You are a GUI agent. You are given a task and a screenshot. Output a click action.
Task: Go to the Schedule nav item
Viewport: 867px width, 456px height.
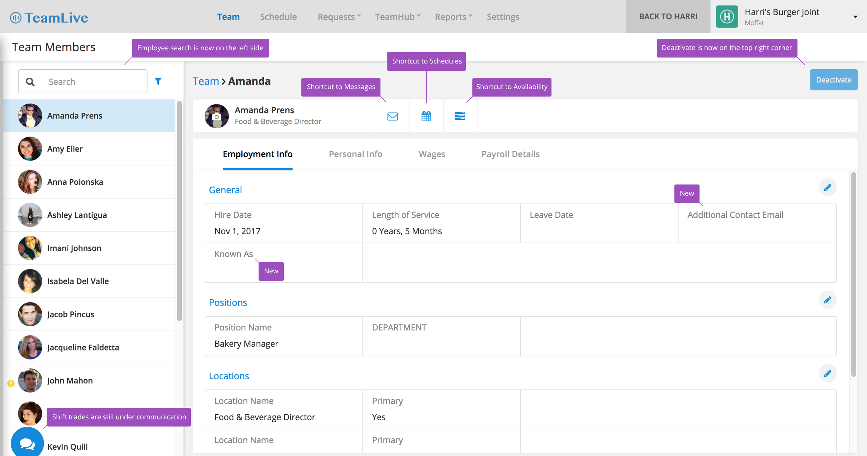coord(278,17)
